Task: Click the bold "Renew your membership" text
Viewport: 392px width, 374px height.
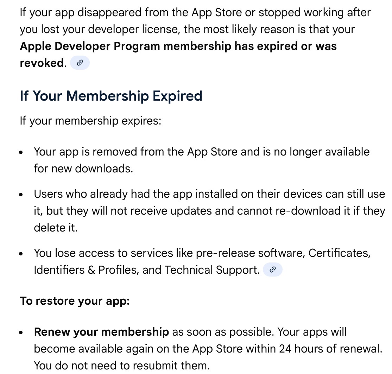Action: coord(101,332)
